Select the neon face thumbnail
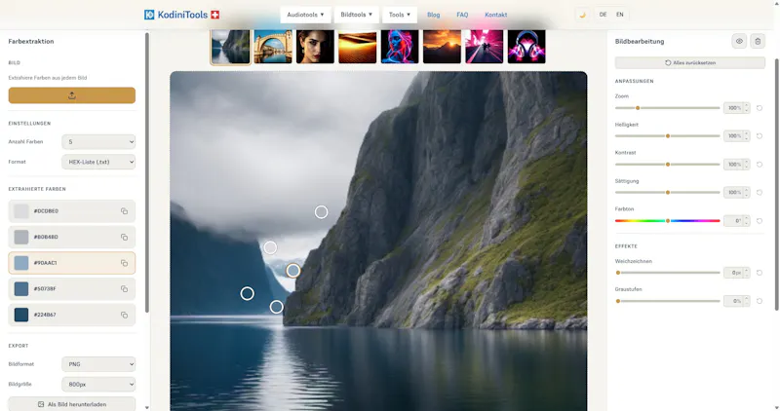The image size is (780, 411). point(400,46)
